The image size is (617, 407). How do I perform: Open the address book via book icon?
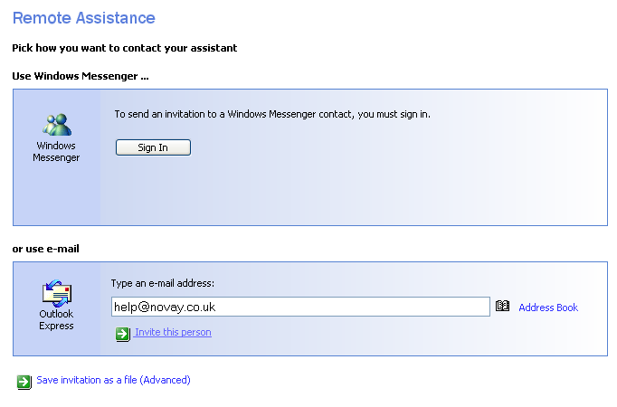503,307
